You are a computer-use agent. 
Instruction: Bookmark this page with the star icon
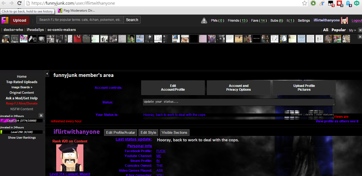tap(304, 3)
